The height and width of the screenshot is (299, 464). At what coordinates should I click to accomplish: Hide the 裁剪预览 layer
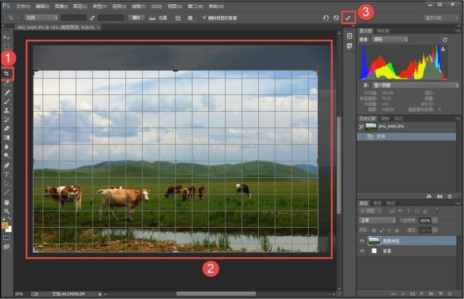click(x=361, y=241)
